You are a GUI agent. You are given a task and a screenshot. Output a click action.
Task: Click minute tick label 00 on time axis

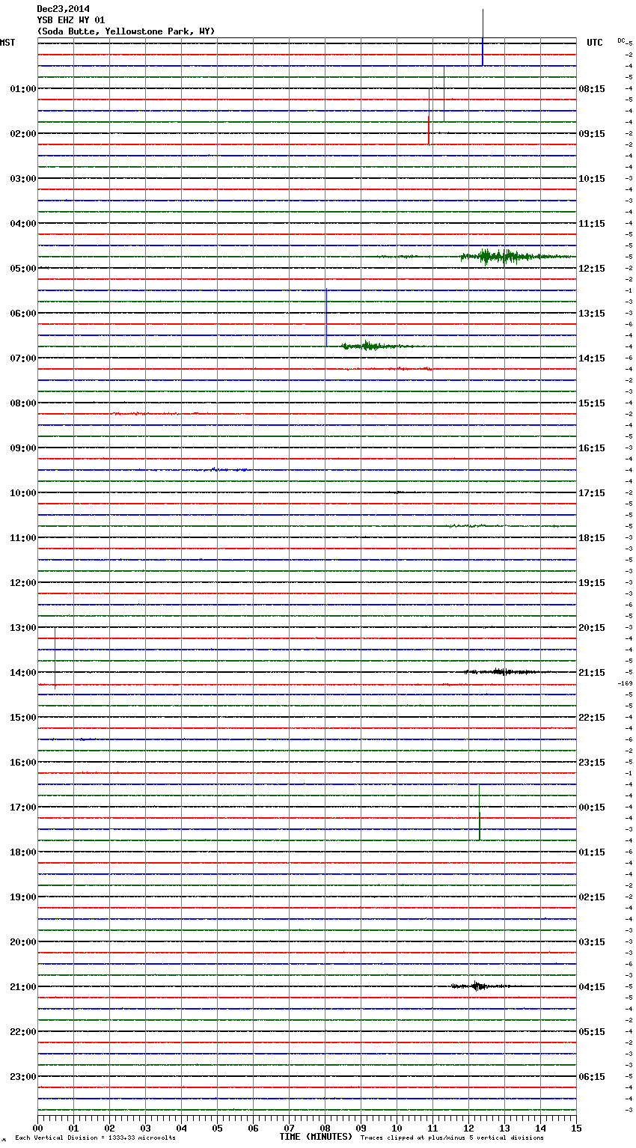coord(37,1128)
